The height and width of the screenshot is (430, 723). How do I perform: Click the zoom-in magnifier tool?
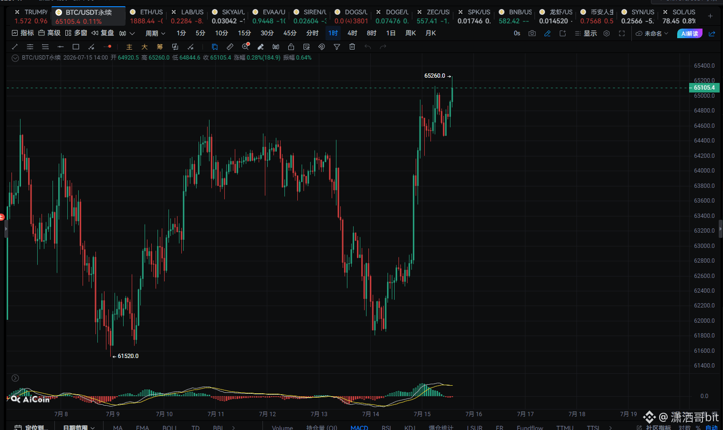coord(245,47)
